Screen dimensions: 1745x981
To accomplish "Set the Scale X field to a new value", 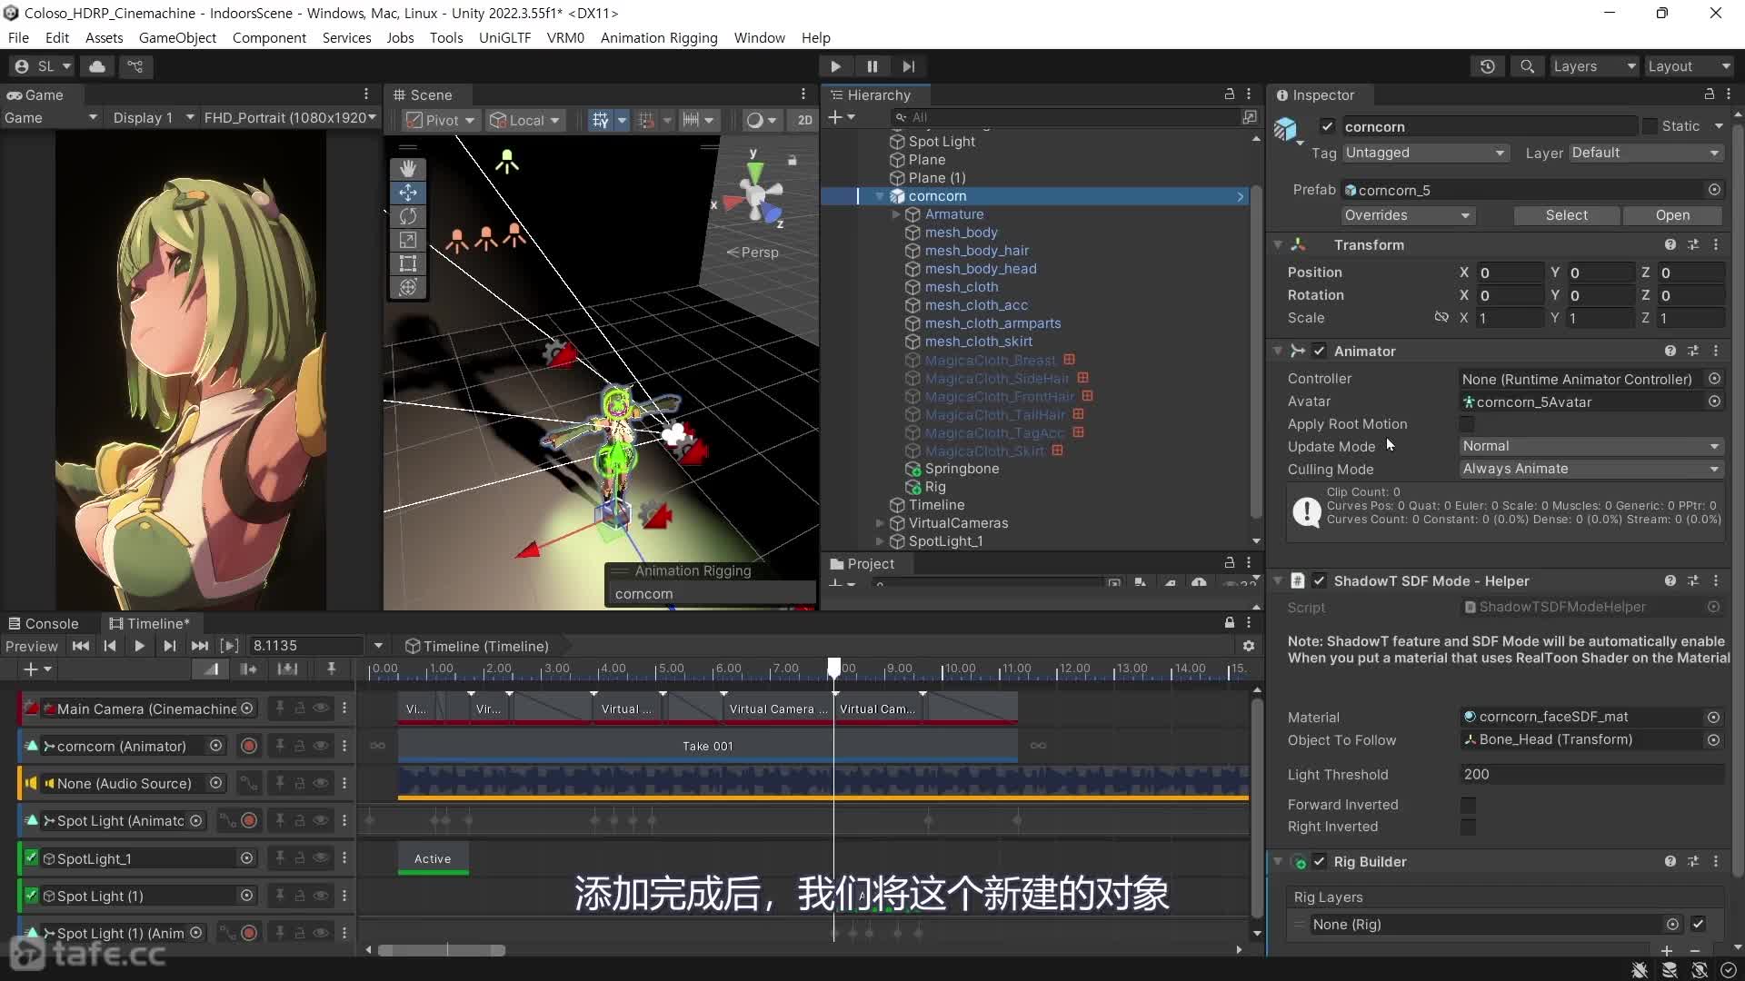I will (1509, 318).
